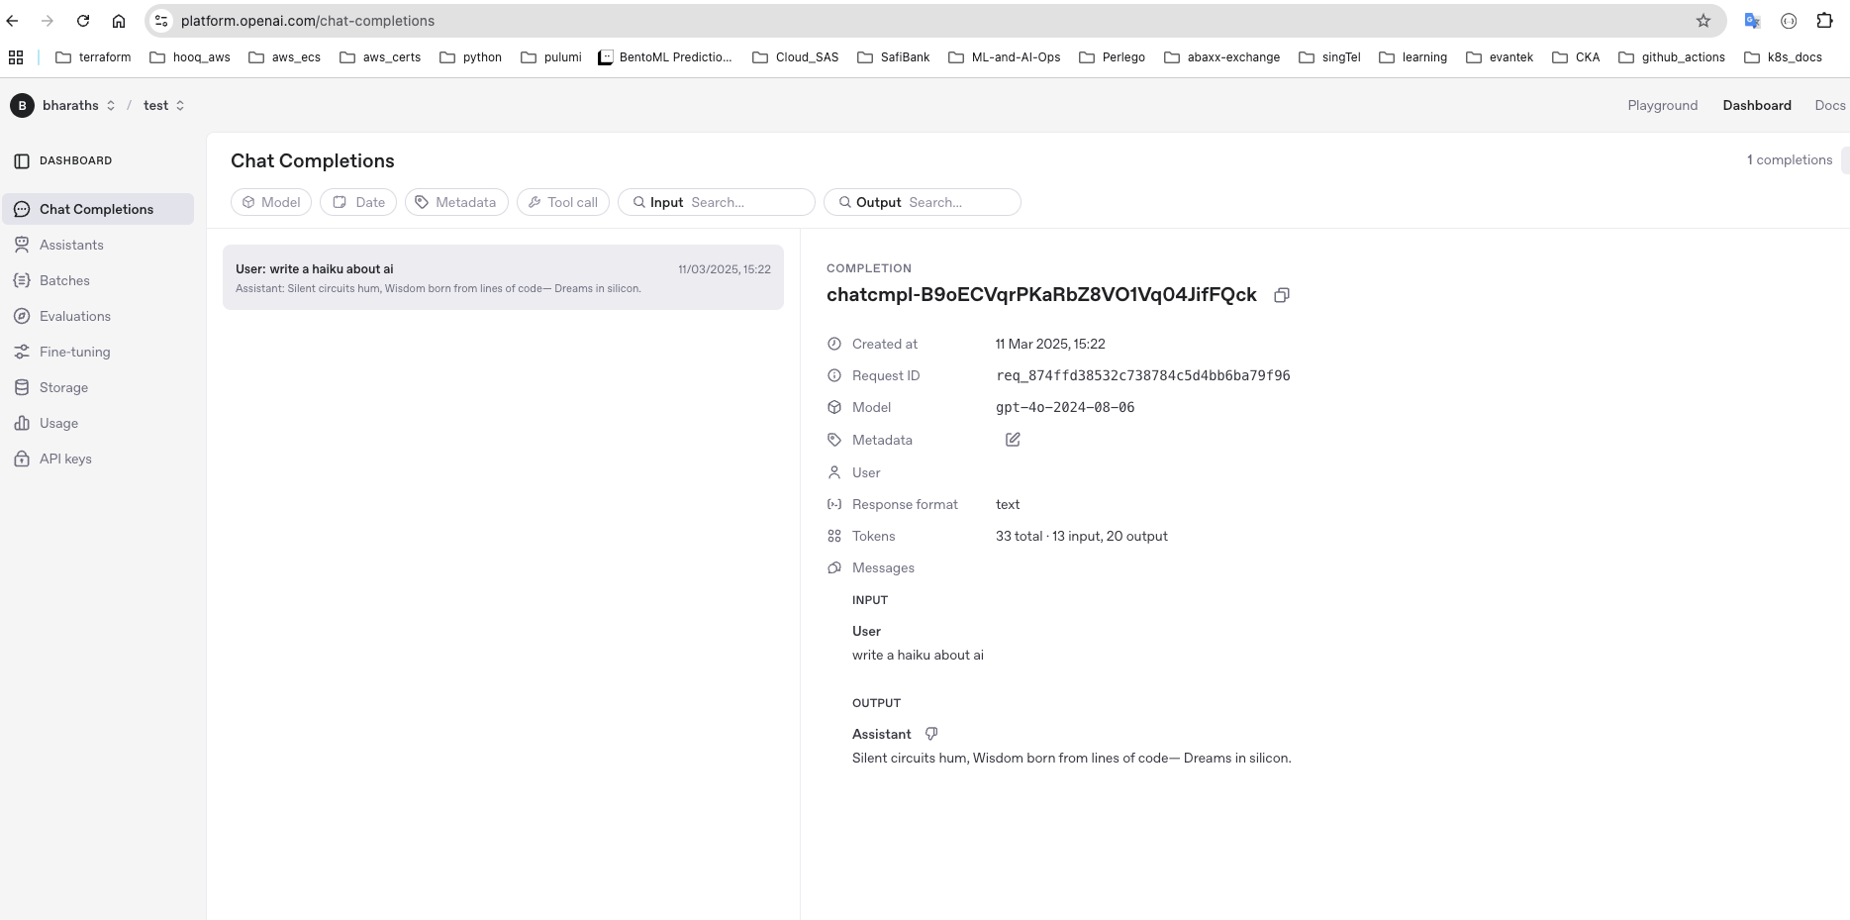
Task: Open the CKA bookmark folder
Action: [x=1577, y=57]
